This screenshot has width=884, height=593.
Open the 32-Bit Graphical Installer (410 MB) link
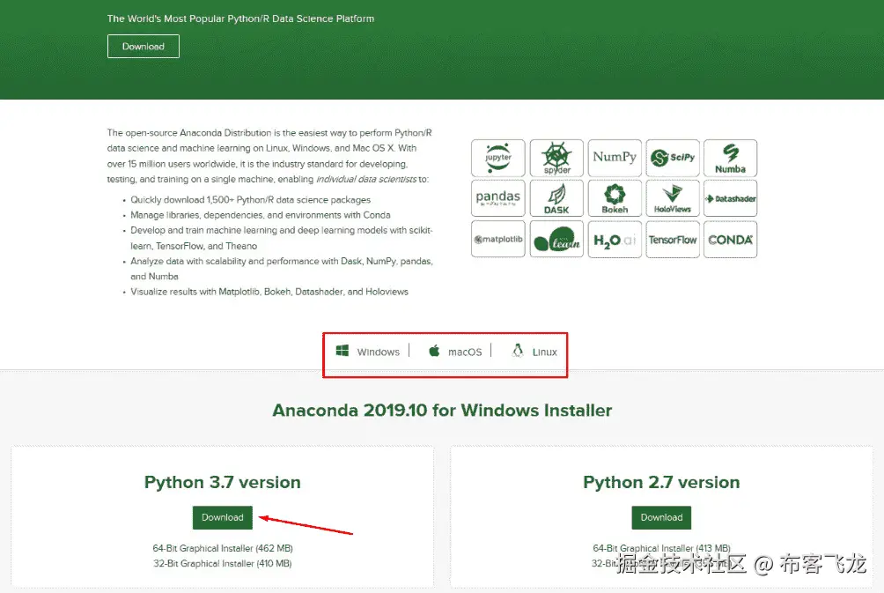click(x=223, y=563)
